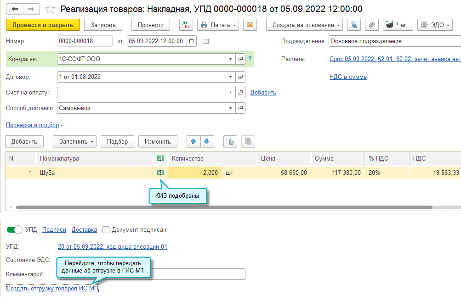The width and height of the screenshot is (461, 301).
Task: Select price cell 58 690,00
Action: coord(284,173)
